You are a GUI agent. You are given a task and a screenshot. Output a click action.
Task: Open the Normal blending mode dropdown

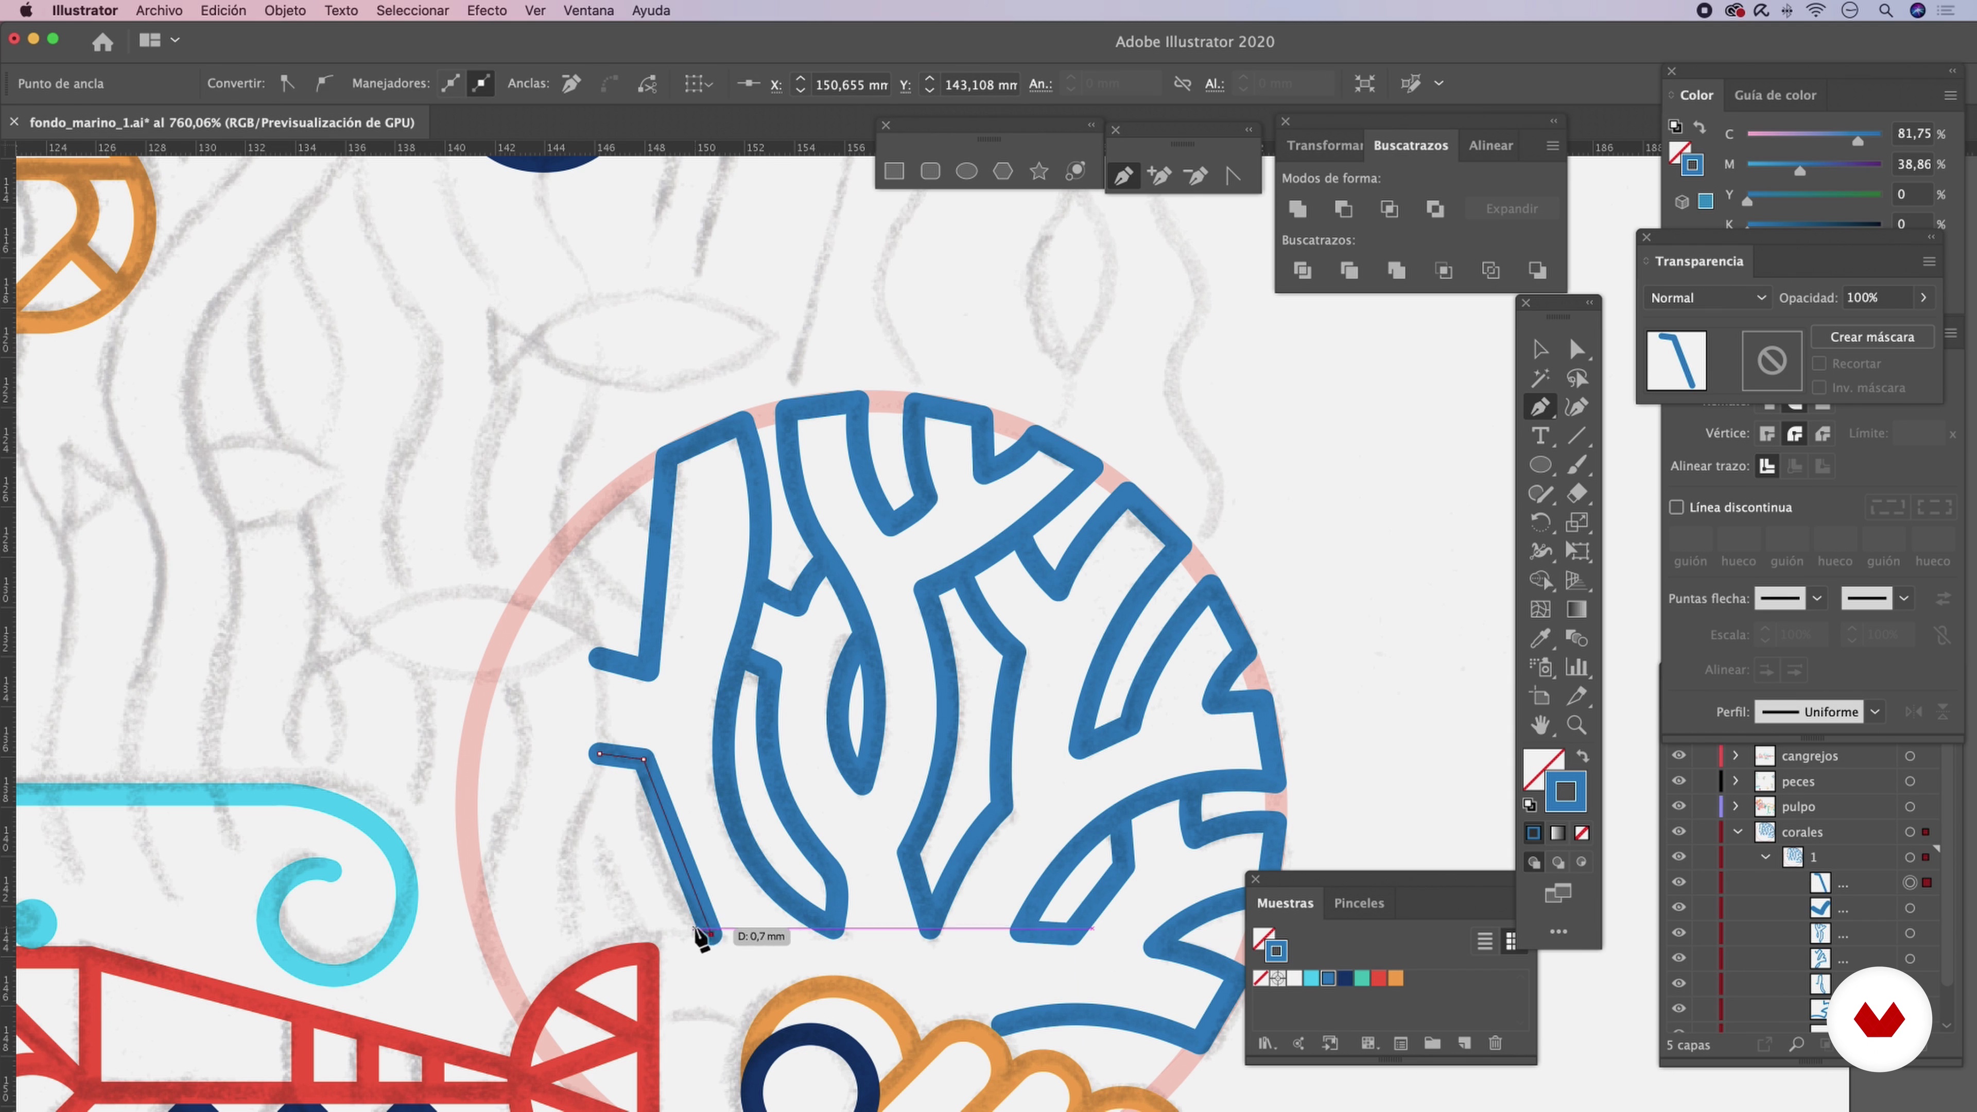coord(1708,298)
